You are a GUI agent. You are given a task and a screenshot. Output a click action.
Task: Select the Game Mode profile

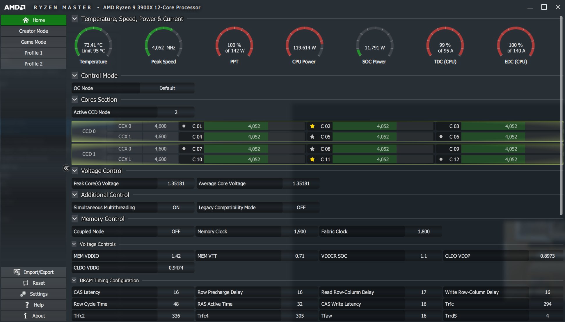(x=33, y=42)
